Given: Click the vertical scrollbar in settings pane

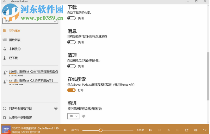Looking at the screenshot, I should [208, 76].
